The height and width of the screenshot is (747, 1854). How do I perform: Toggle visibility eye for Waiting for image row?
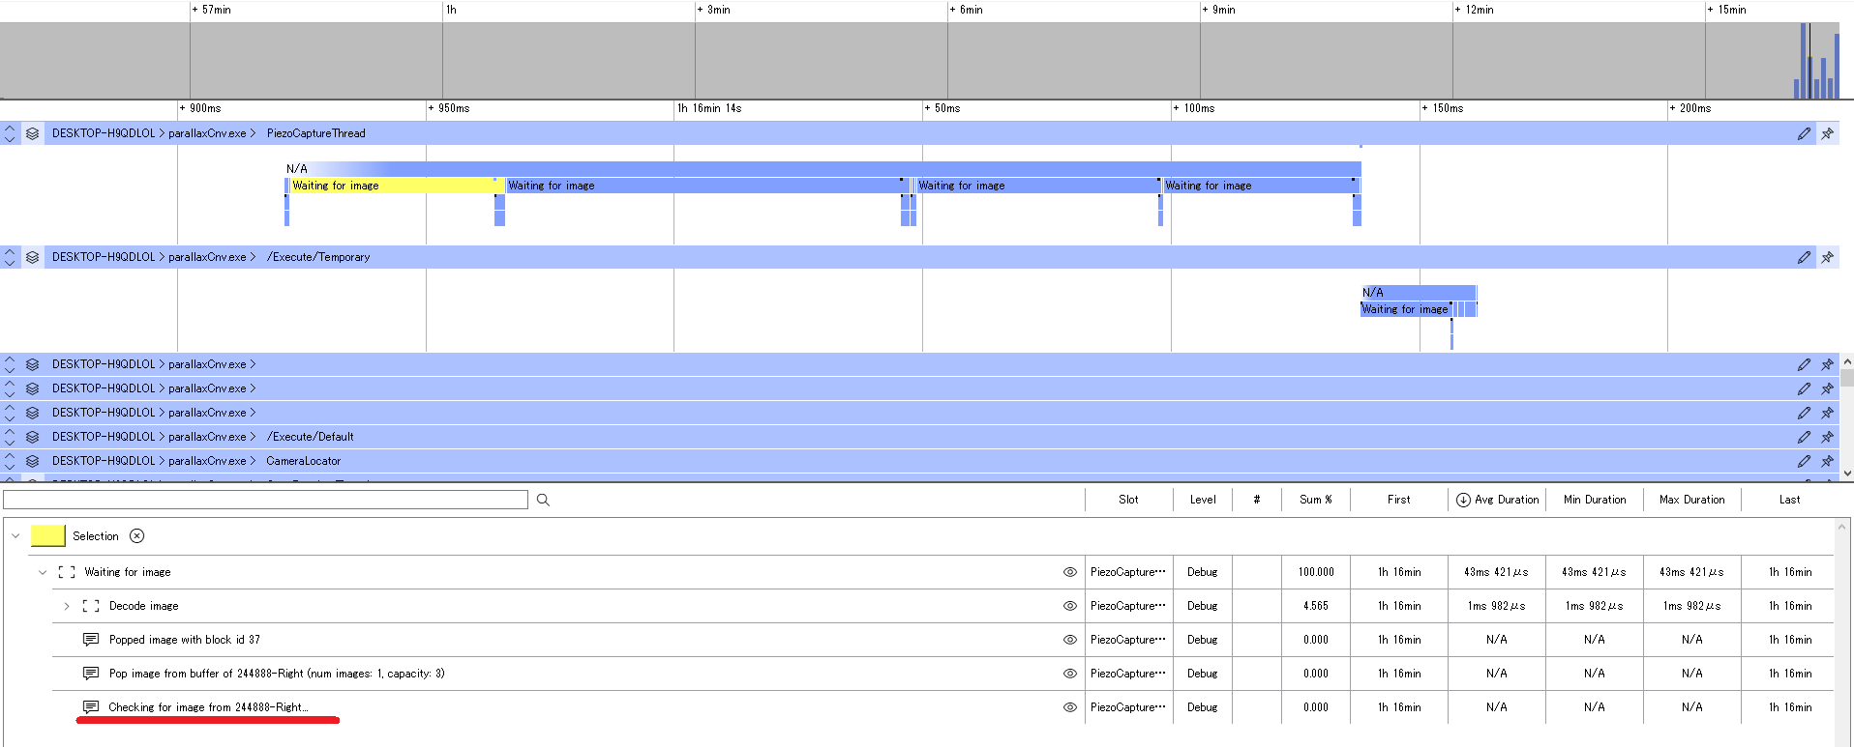1069,572
